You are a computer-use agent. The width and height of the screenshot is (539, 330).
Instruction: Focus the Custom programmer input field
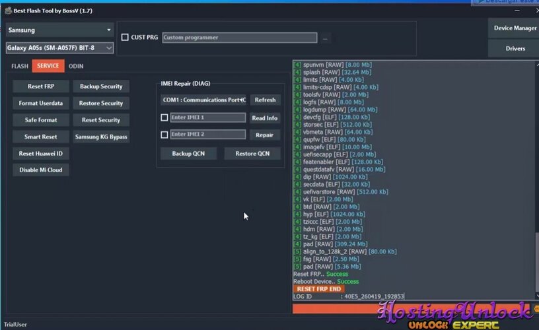240,38
